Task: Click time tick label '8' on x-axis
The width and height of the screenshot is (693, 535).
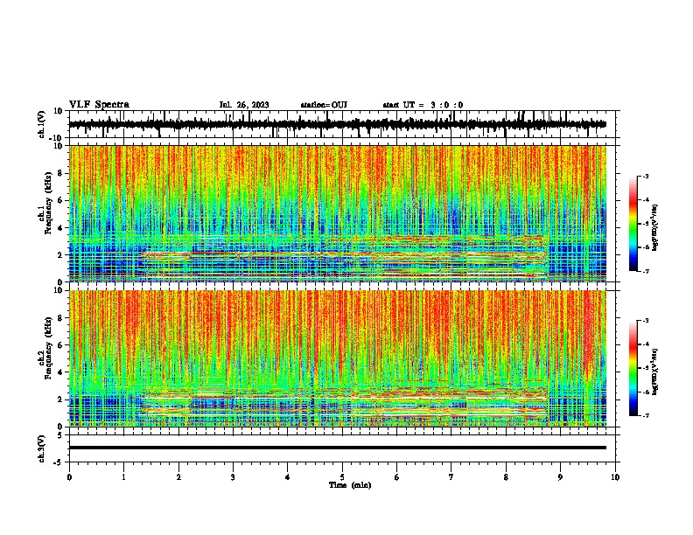Action: [x=506, y=477]
